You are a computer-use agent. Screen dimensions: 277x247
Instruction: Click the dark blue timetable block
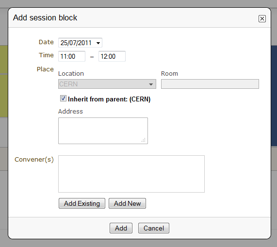point(274,96)
